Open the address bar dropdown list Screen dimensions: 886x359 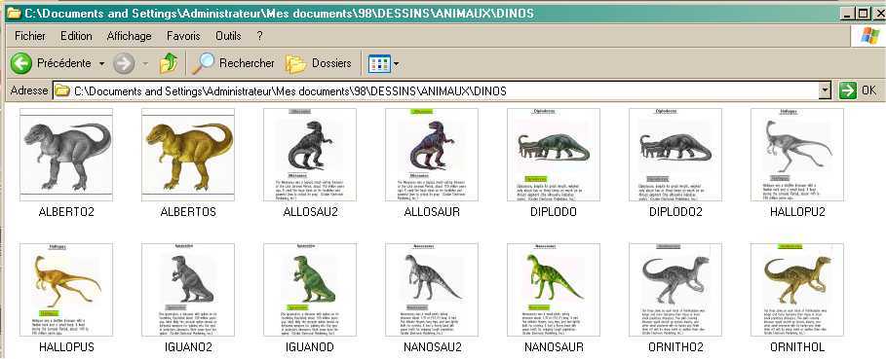pyautogui.click(x=825, y=90)
